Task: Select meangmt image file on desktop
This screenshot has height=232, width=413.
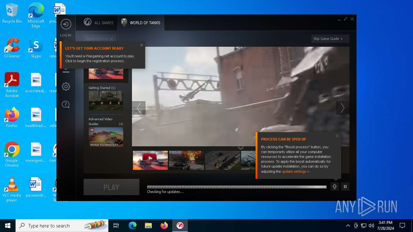Action: click(x=36, y=152)
